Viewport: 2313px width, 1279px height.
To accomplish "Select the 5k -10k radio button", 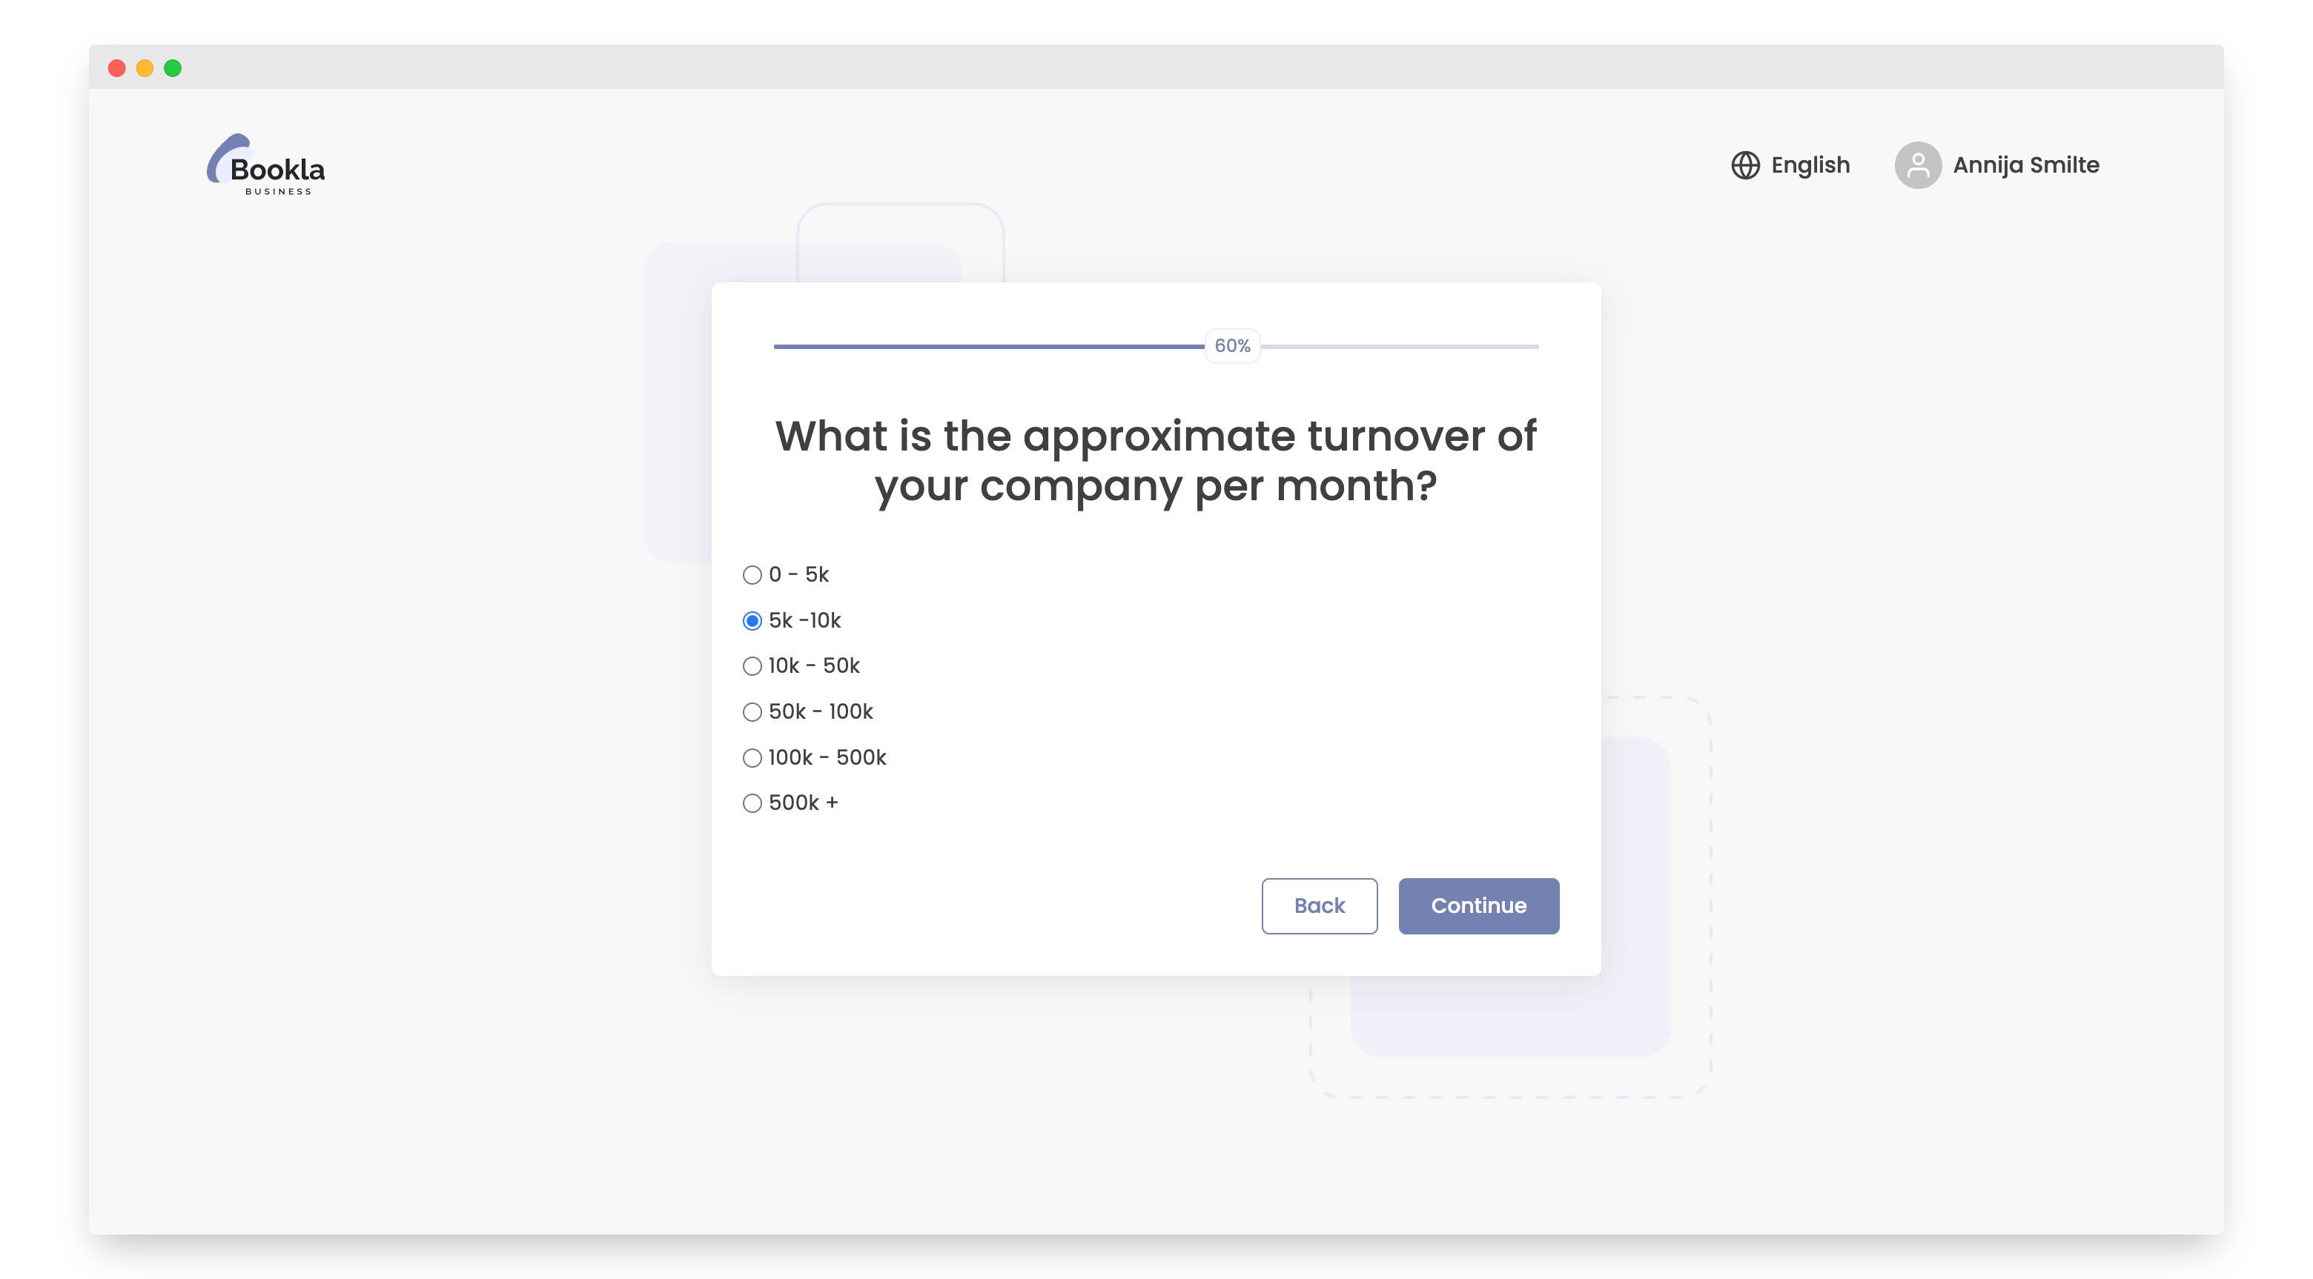I will click(752, 620).
